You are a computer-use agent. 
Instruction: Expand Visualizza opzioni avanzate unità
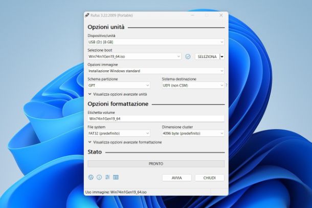click(118, 94)
